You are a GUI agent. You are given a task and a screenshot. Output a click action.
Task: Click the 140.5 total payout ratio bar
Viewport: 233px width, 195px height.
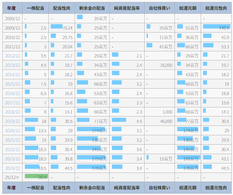[x=216, y=27]
